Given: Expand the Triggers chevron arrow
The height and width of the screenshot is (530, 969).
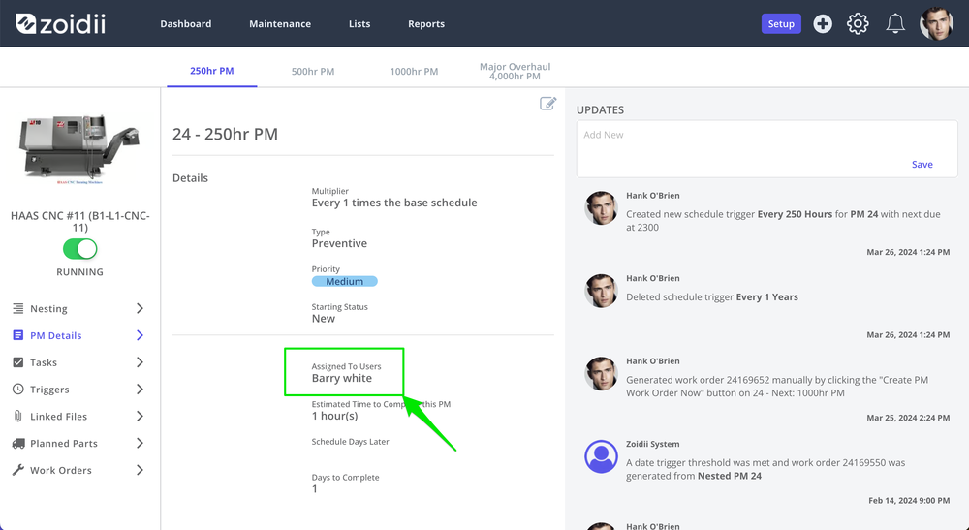Looking at the screenshot, I should [140, 390].
